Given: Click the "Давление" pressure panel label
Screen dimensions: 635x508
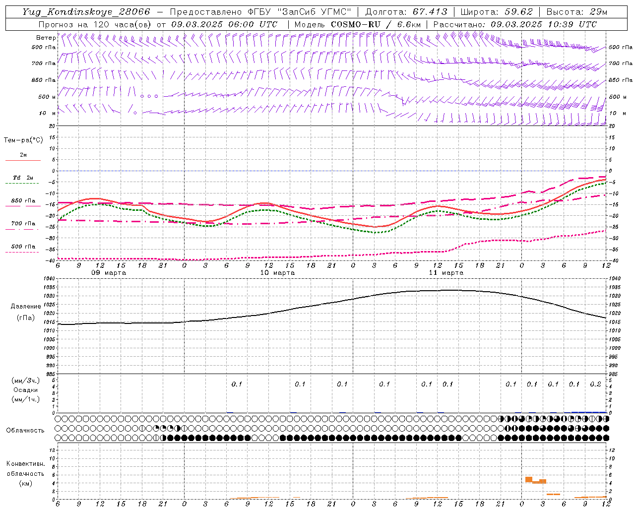Looking at the screenshot, I should click(26, 307).
